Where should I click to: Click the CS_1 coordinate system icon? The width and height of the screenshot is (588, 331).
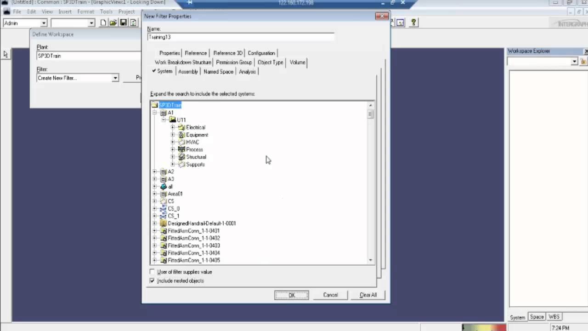point(164,216)
